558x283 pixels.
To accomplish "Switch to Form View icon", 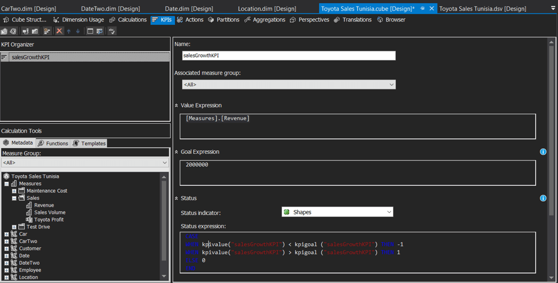I will (x=90, y=32).
